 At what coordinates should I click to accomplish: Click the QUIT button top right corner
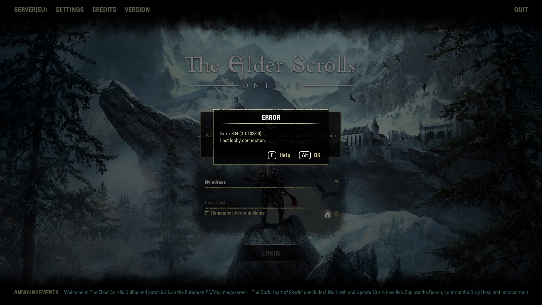pyautogui.click(x=521, y=10)
